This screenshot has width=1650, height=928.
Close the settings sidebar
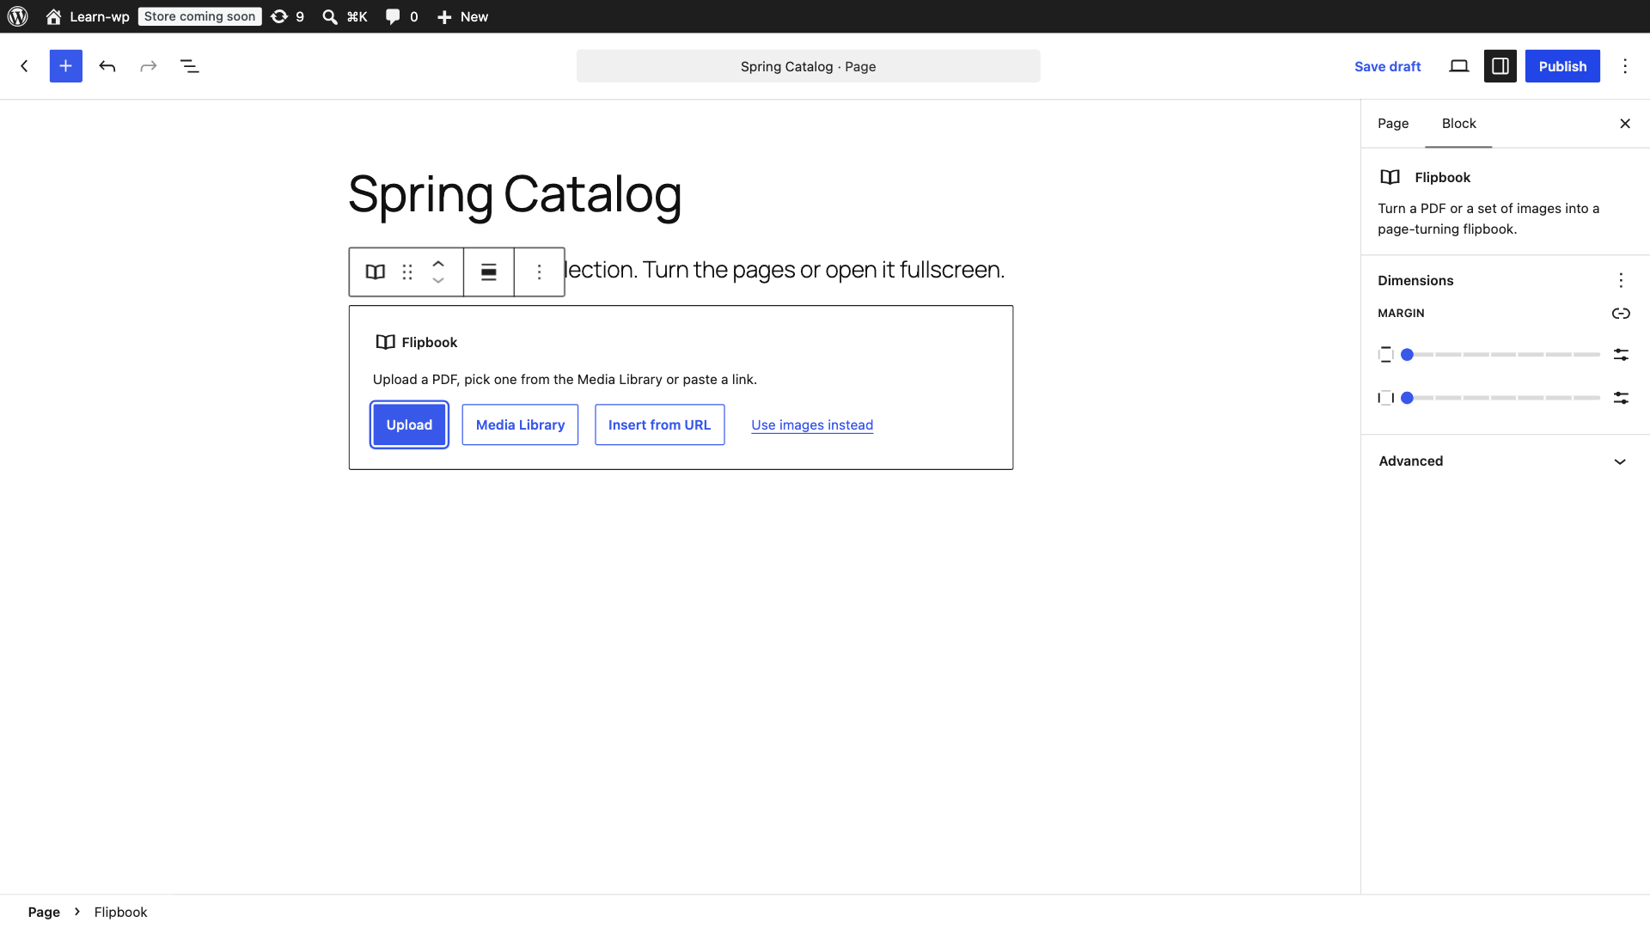pos(1625,124)
